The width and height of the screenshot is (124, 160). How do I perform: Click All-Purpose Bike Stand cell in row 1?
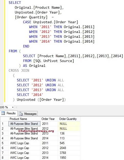pos(24,124)
